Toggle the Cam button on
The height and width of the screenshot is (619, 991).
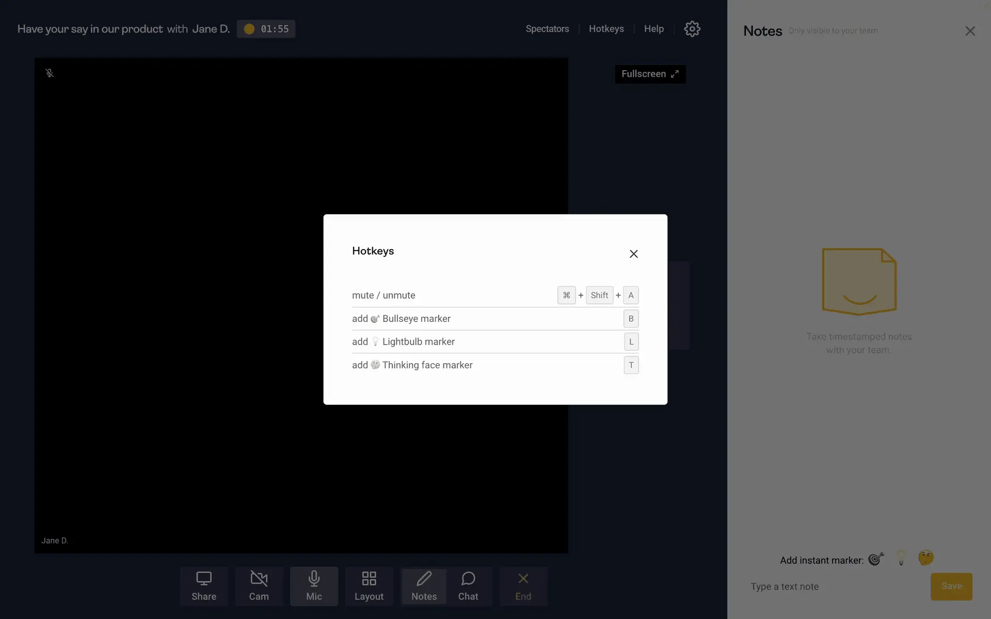[x=259, y=586]
